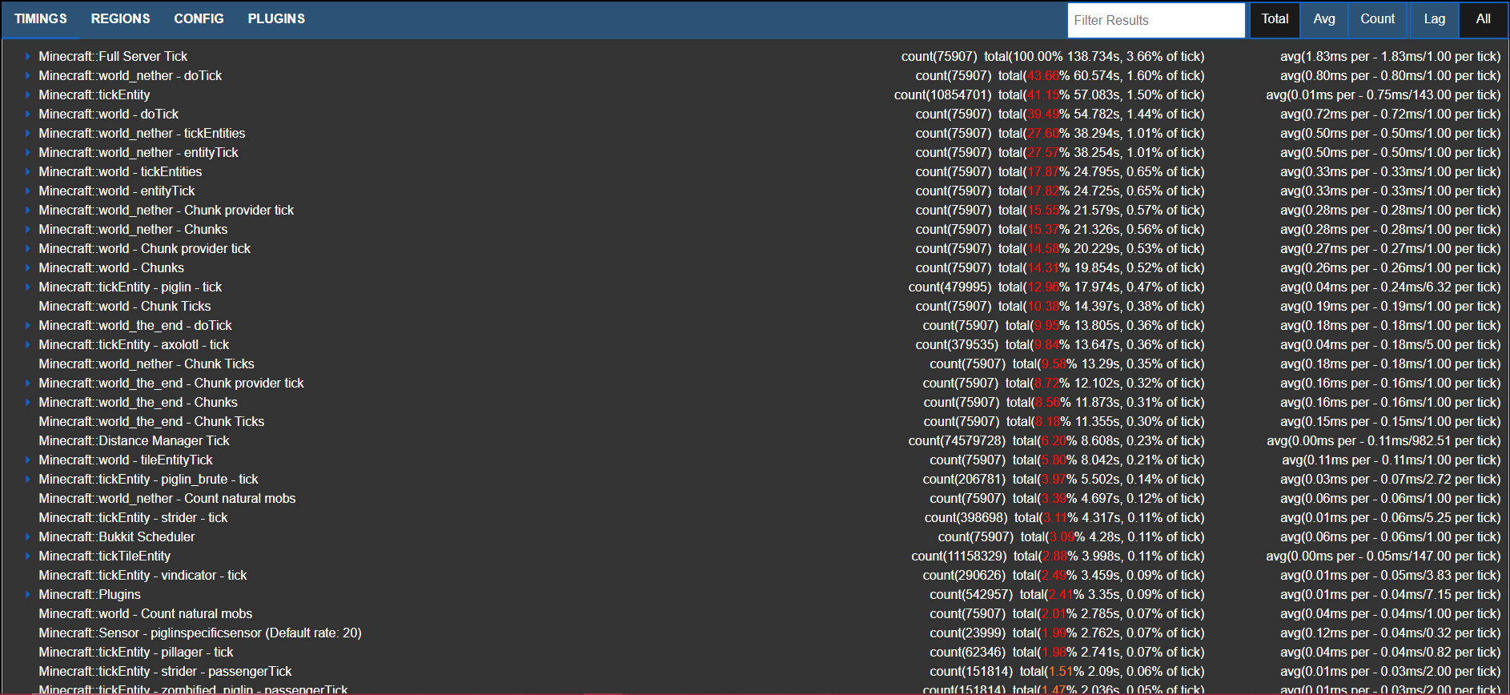This screenshot has height=695, width=1510.
Task: Sort results by Count
Action: pyautogui.click(x=1377, y=19)
